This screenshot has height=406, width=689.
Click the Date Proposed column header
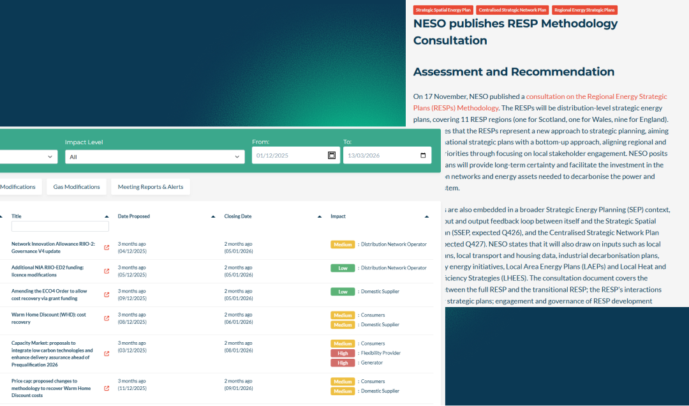point(133,216)
